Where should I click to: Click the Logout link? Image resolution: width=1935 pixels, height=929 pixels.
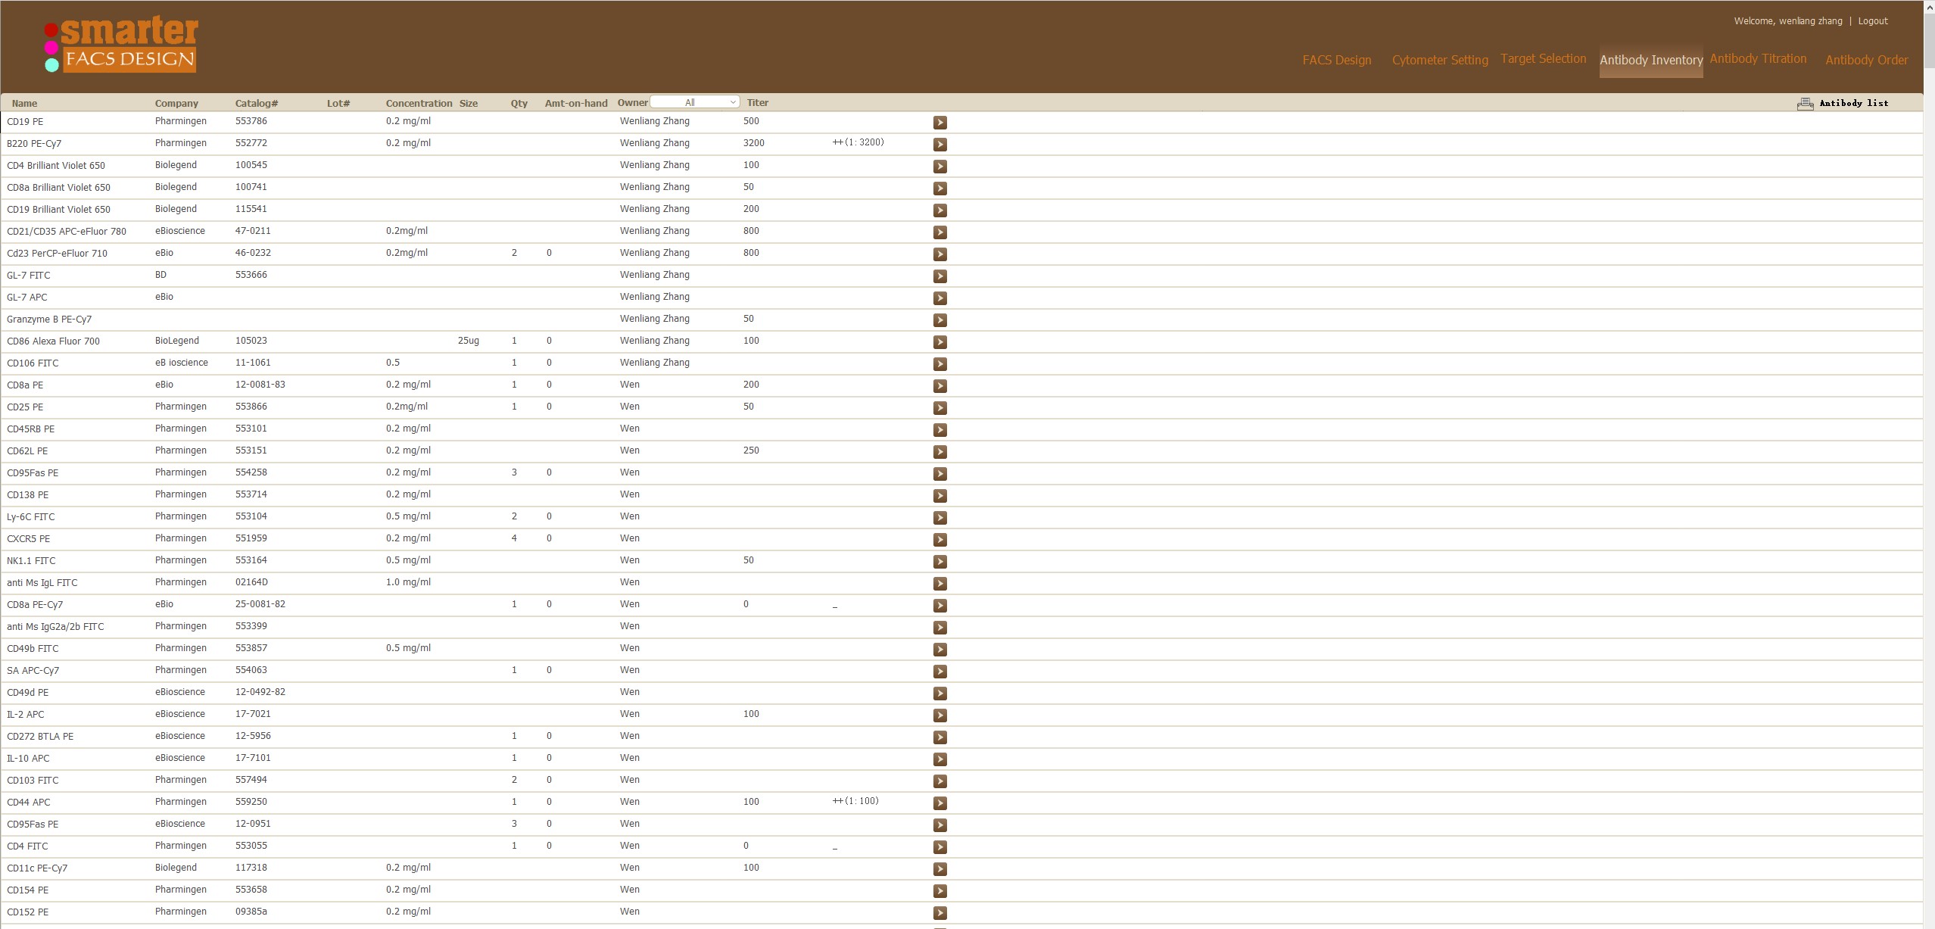click(1872, 21)
